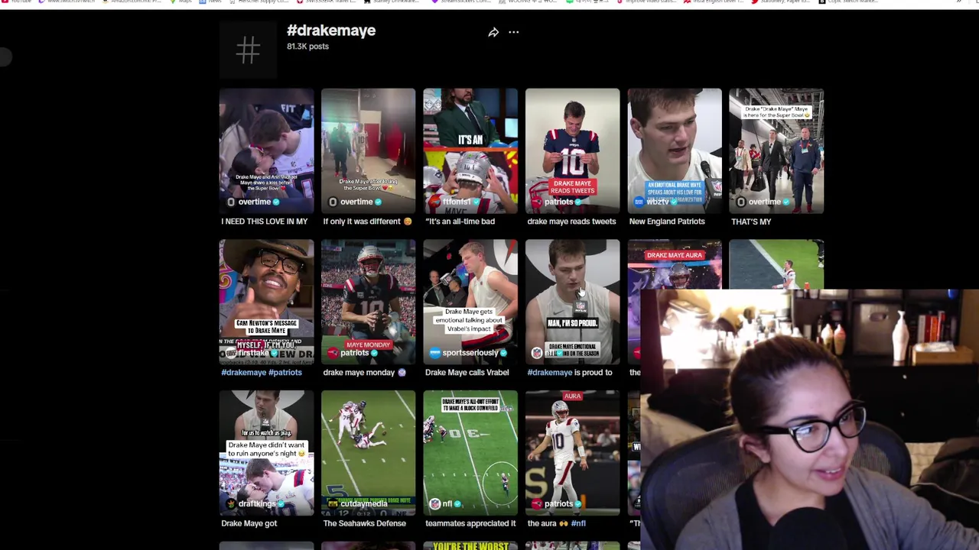Open the video captioned 'I NEED THIS LOVE IN MY'
The image size is (979, 550).
266,150
